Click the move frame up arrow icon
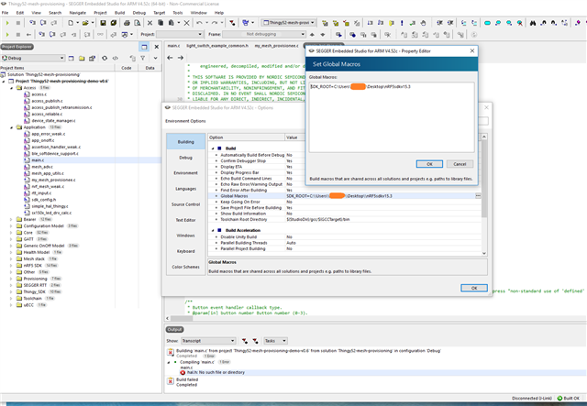587x406 pixels. (312, 35)
